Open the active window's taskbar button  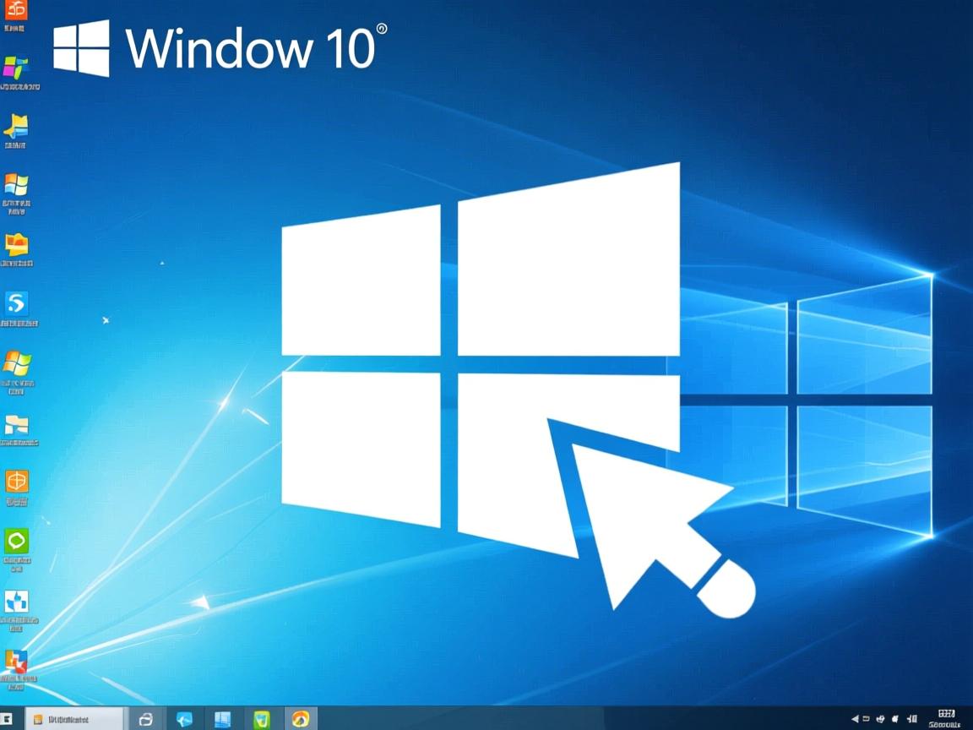point(72,717)
